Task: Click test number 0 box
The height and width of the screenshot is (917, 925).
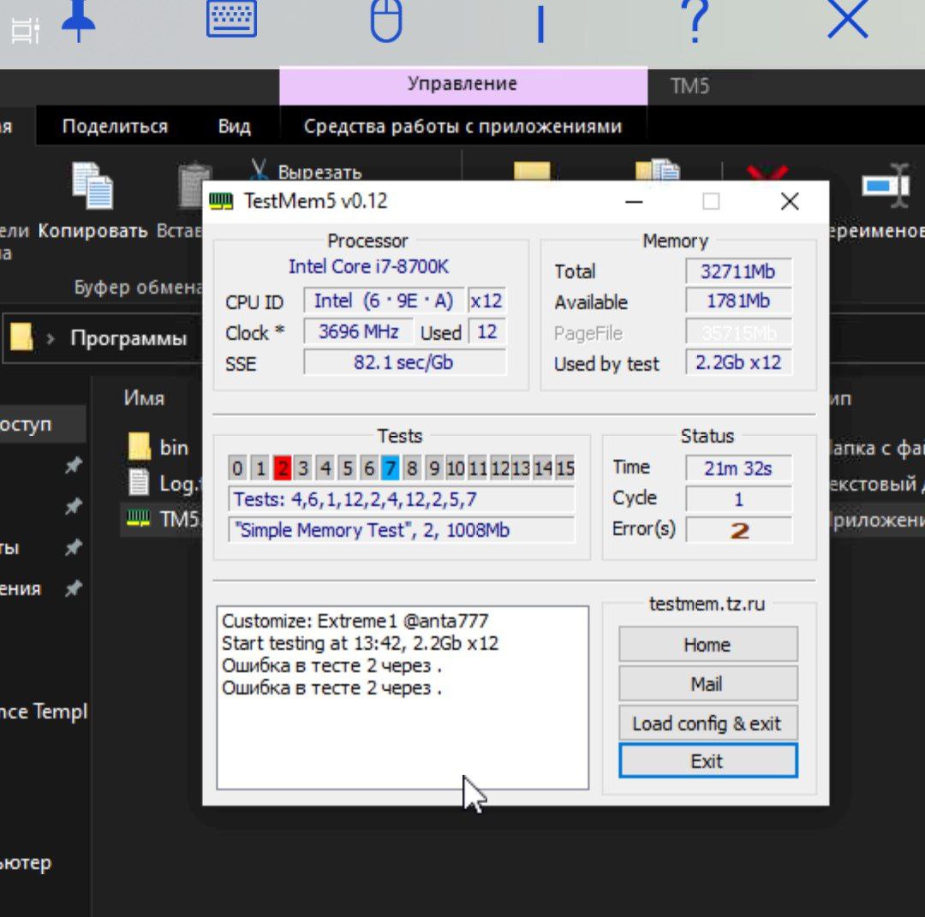Action: pos(237,468)
